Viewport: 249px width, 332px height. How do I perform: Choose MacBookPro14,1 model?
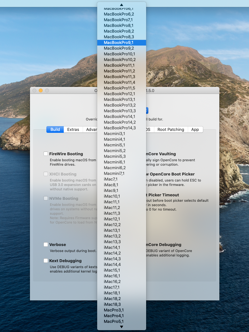(x=122, y=116)
